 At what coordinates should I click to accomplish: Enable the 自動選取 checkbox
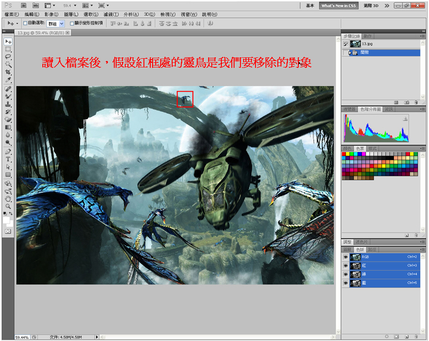(25, 23)
